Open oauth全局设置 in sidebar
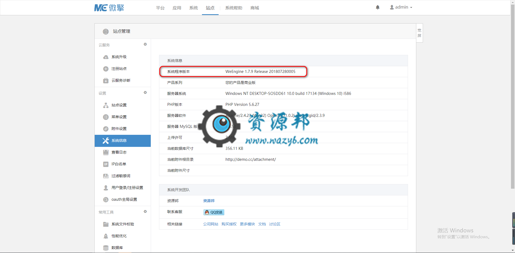The height and width of the screenshot is (253, 515). click(124, 199)
